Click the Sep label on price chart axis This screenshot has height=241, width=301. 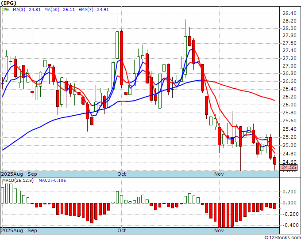(32, 174)
